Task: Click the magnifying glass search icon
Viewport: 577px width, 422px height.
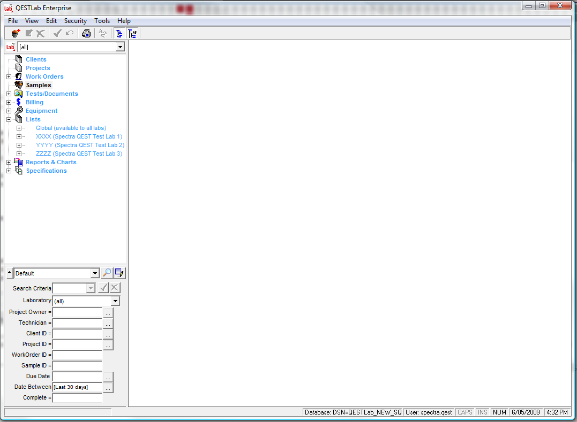Action: [x=107, y=273]
